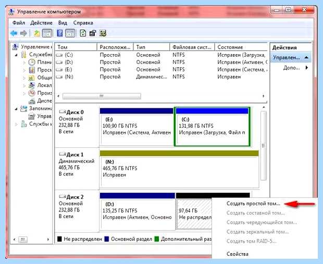Click the last toolbar icon after Properties
Viewport: 323px width, 264px height.
pos(103,33)
